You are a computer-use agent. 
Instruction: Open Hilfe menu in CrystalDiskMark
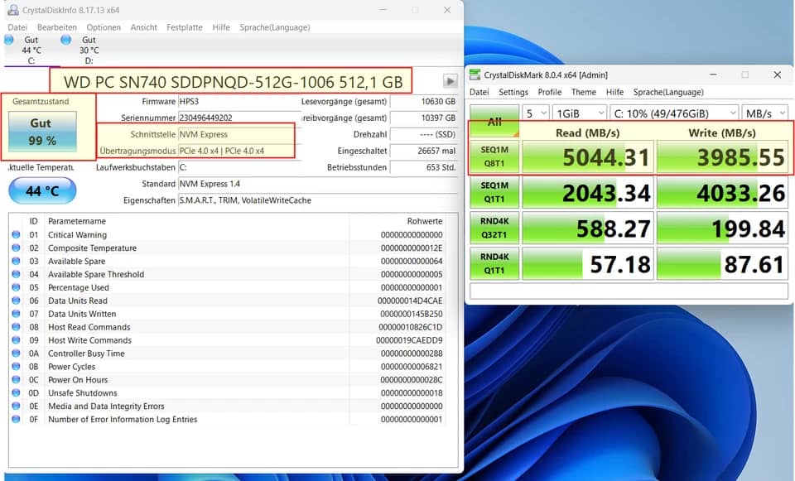(614, 92)
